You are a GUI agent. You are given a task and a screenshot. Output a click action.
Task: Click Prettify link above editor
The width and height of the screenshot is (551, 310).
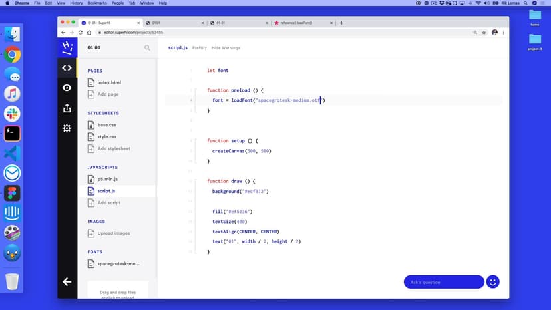(200, 48)
